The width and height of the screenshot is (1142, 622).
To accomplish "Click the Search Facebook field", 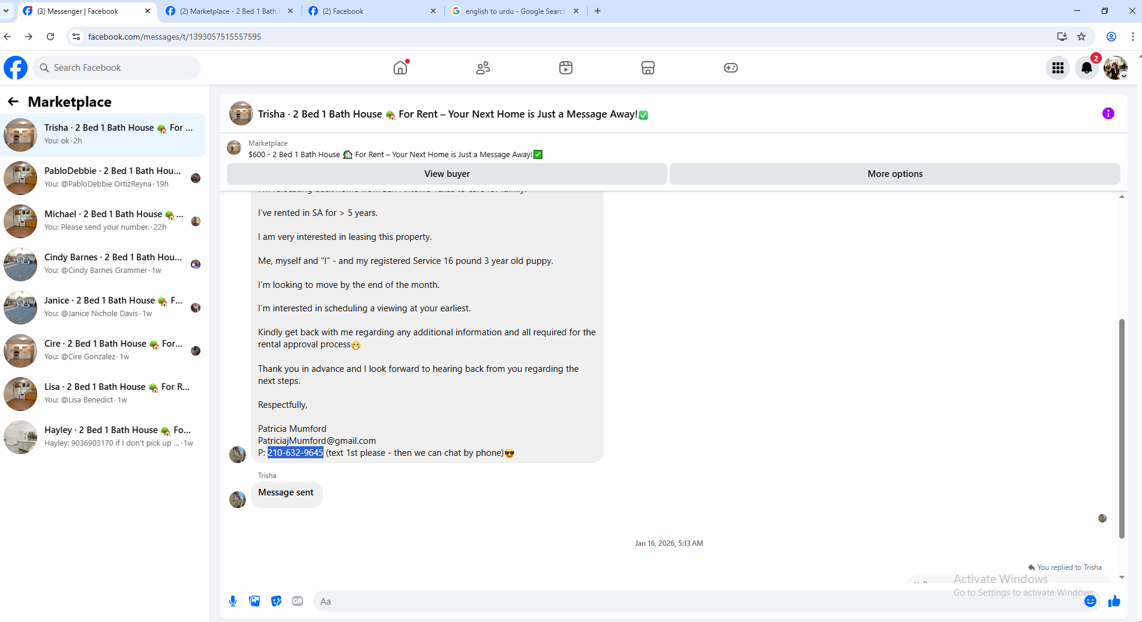I will tap(116, 68).
